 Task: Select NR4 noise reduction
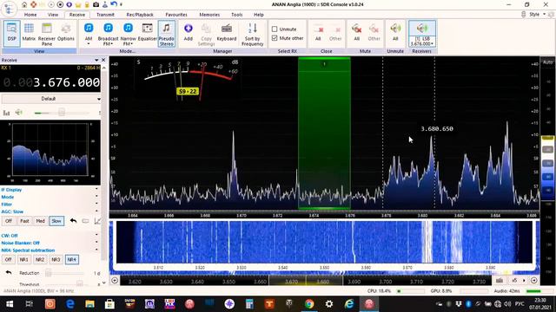click(x=71, y=259)
